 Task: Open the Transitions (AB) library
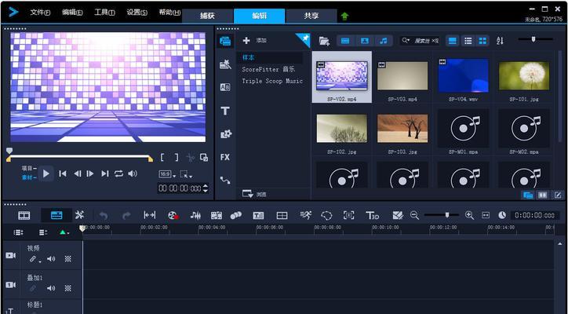225,87
